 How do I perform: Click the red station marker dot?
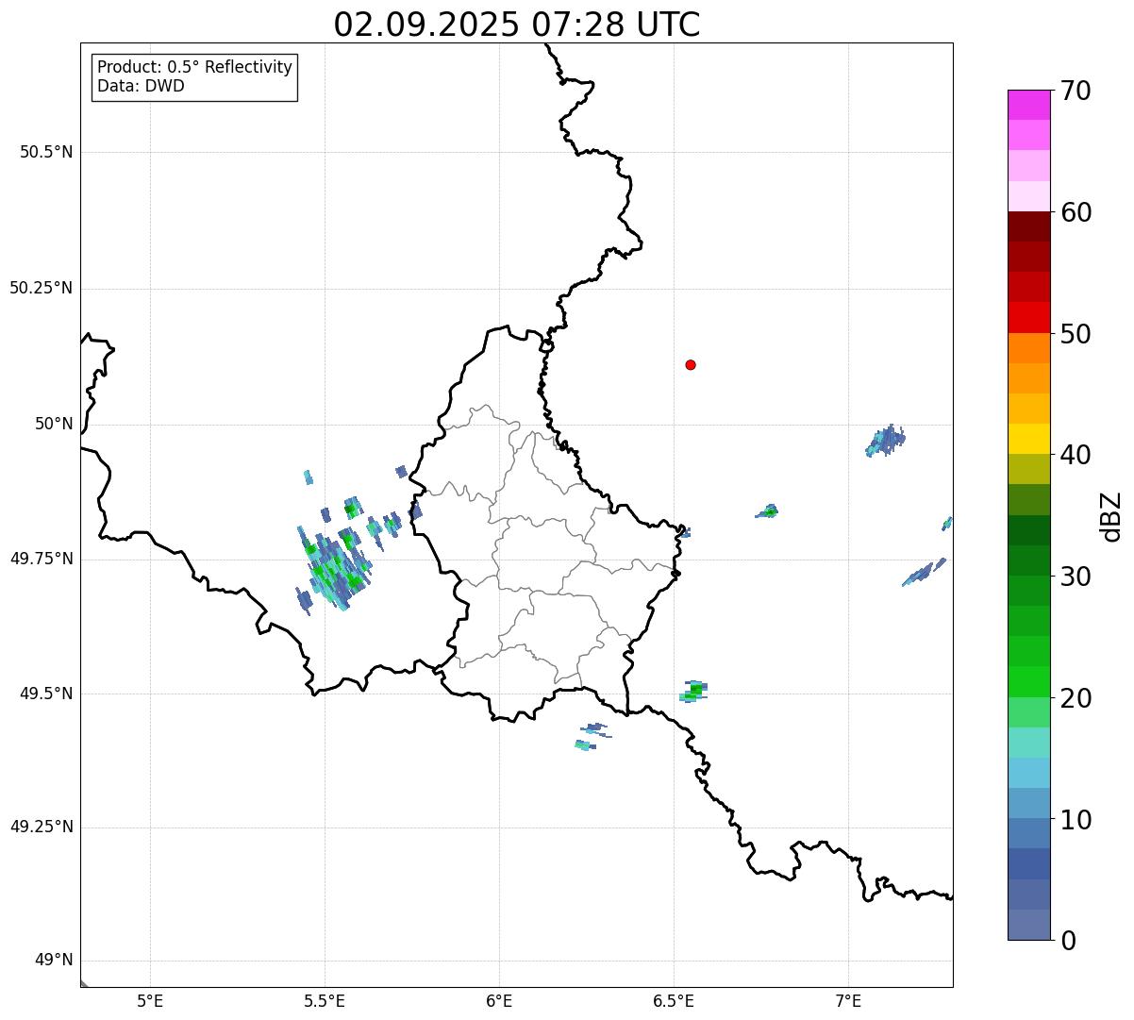coord(691,364)
